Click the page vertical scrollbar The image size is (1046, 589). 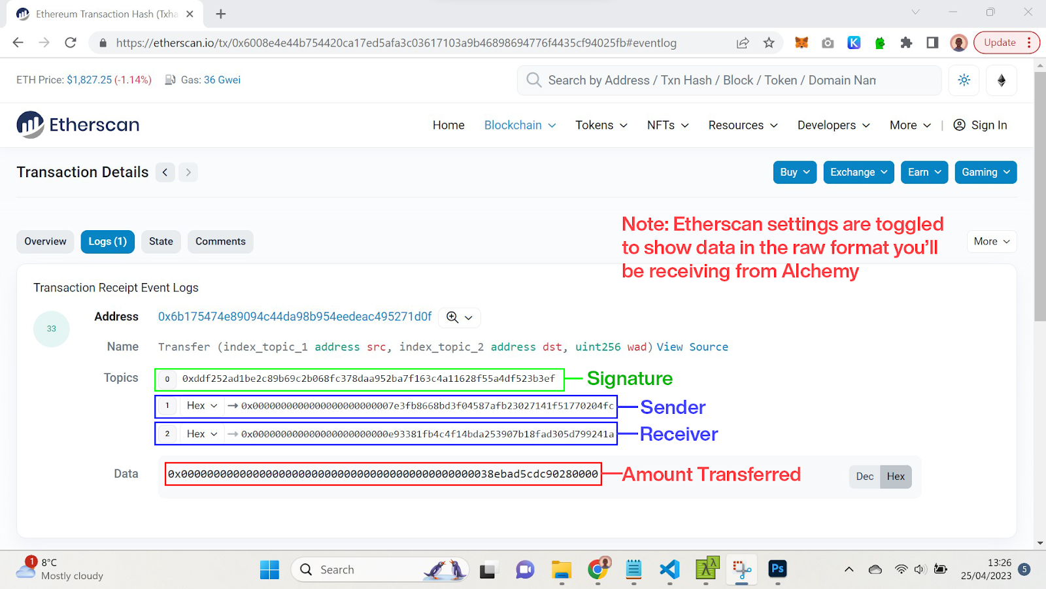click(1040, 196)
